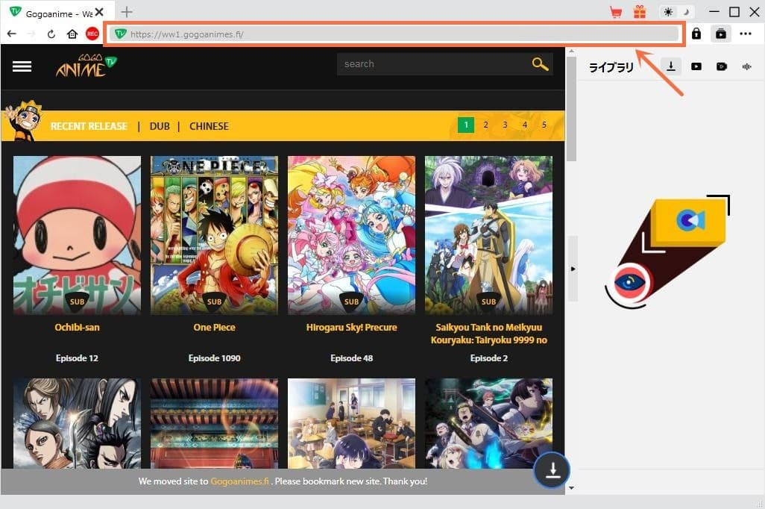765x509 pixels.
Task: Reload the page with refresh icon
Action: coord(51,34)
